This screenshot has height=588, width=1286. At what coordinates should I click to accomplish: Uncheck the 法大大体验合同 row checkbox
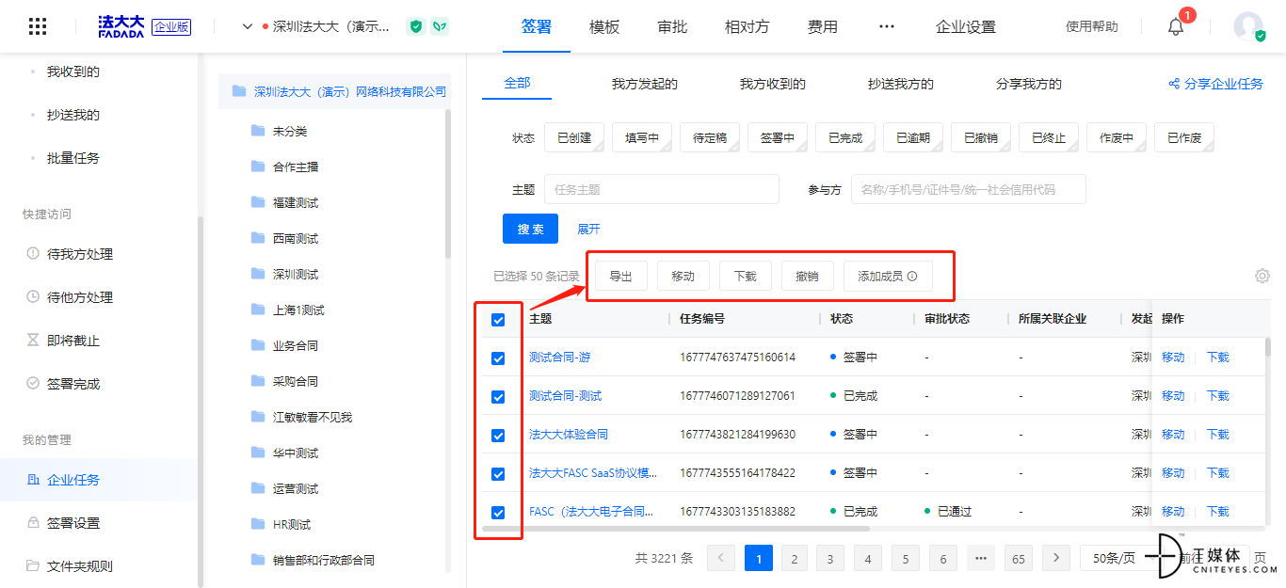(x=498, y=436)
